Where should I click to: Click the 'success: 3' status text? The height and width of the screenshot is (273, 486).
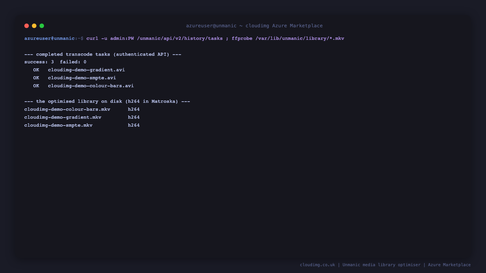[x=39, y=62]
